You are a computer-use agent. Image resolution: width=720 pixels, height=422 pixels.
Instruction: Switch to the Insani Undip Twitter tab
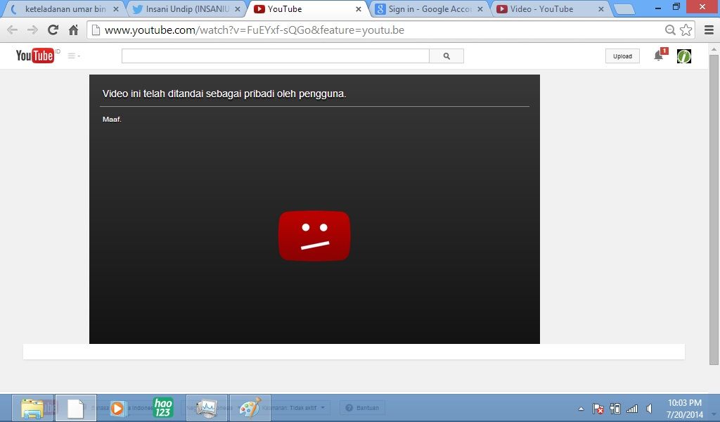[186, 9]
